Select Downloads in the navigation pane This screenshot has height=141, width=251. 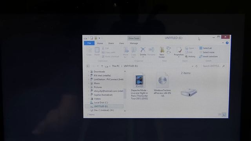pyautogui.click(x=99, y=72)
